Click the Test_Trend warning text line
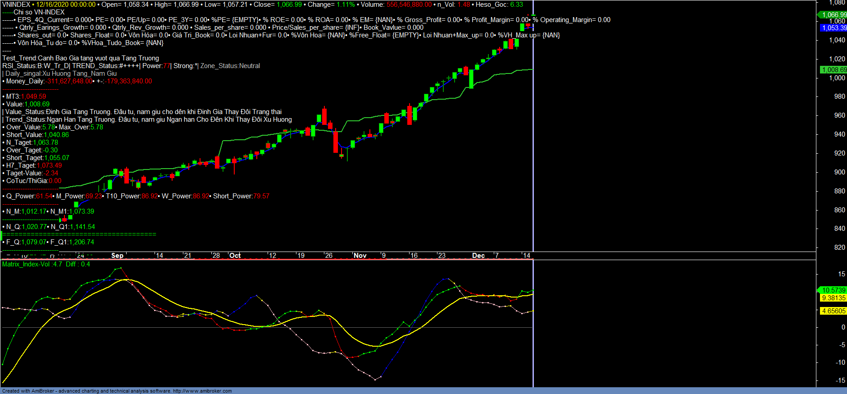 (81, 58)
